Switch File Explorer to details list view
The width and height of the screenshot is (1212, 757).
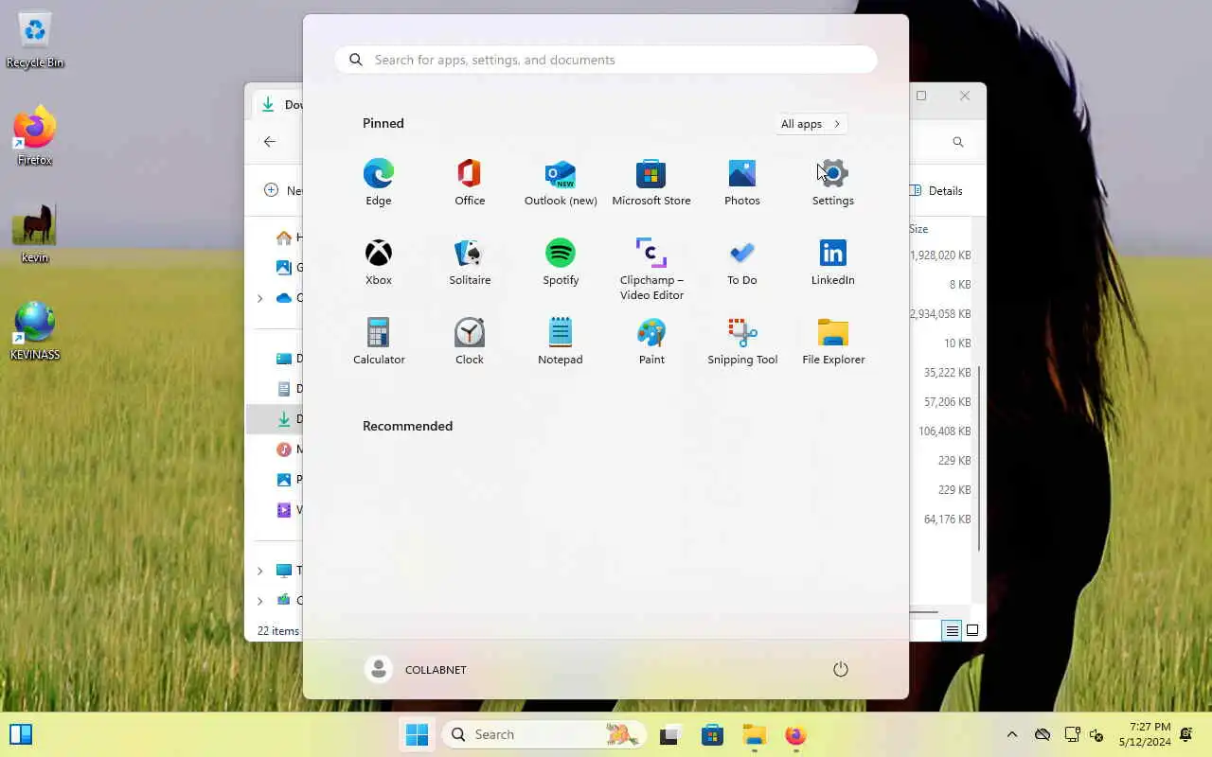[x=953, y=630]
